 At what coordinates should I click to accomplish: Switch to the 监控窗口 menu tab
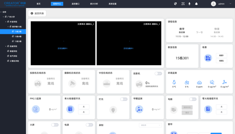point(76,4)
